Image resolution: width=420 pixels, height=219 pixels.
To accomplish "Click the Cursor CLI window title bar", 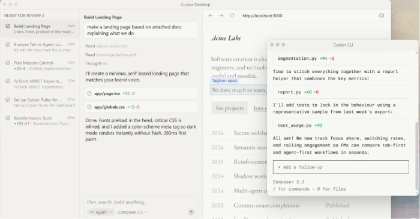I will tap(343, 45).
